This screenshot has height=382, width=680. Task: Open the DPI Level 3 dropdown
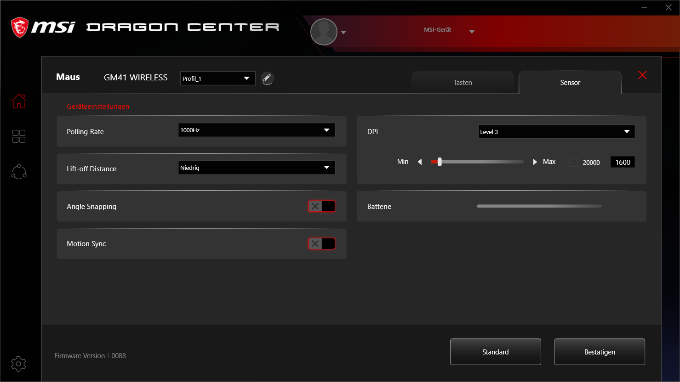coord(556,132)
